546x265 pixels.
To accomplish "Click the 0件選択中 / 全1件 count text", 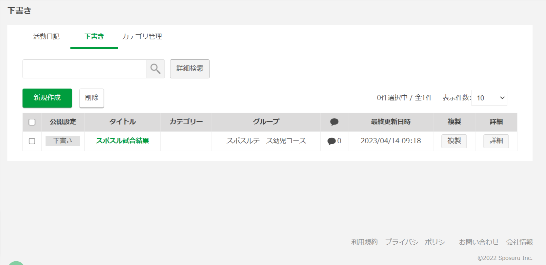I will click(405, 98).
